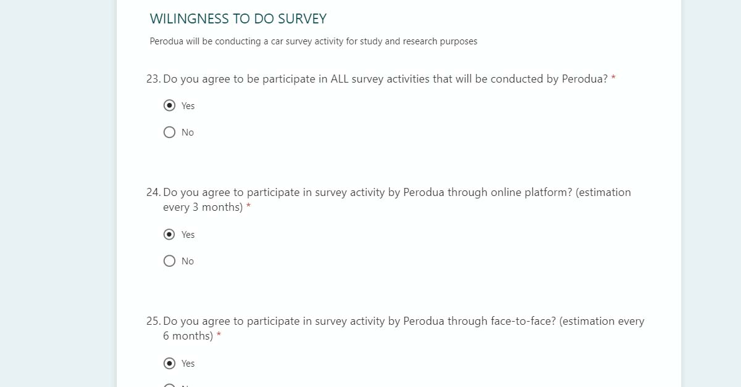Click the "Yes" label text under question 24
Image resolution: width=741 pixels, height=387 pixels.
pos(188,235)
